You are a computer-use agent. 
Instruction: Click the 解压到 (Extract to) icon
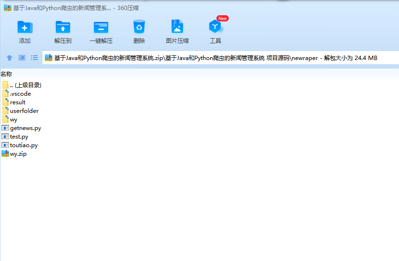63,27
